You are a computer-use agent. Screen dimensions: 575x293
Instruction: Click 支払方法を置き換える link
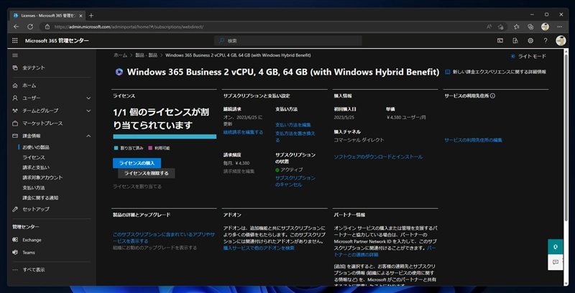click(x=295, y=137)
